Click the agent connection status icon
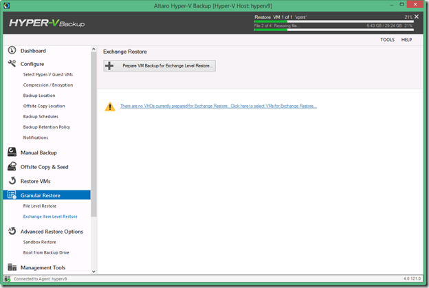 click(x=8, y=278)
